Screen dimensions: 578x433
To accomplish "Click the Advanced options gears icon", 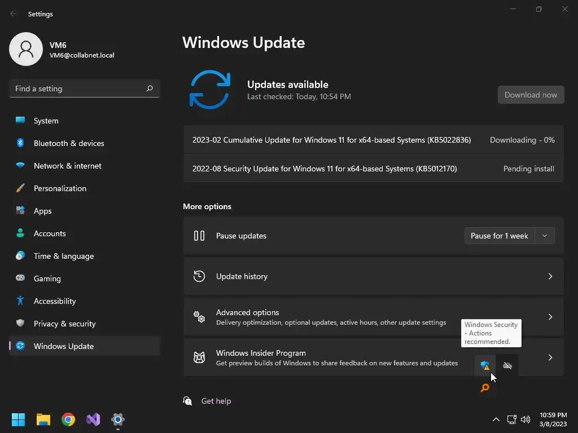I will (x=199, y=317).
